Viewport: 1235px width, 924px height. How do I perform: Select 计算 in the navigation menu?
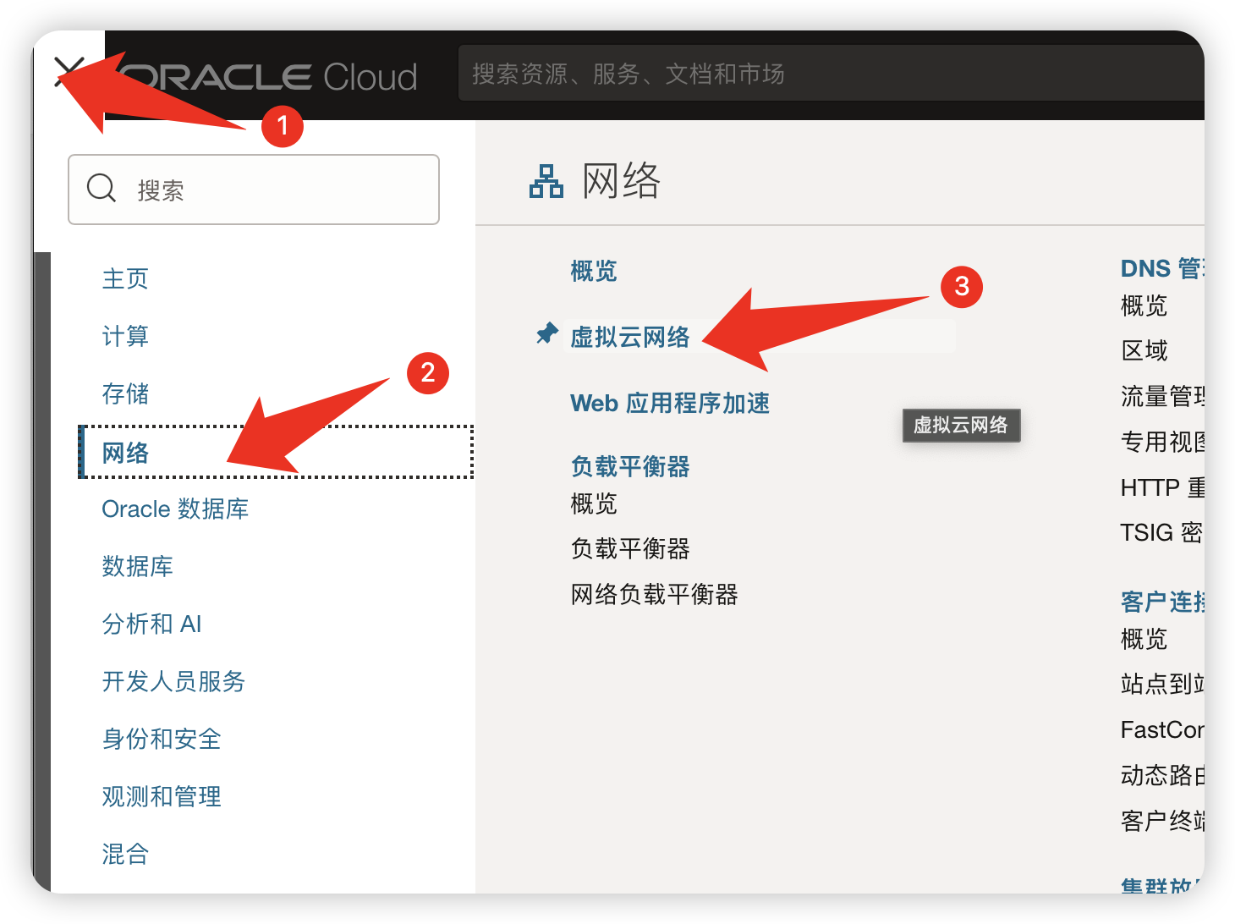click(124, 336)
